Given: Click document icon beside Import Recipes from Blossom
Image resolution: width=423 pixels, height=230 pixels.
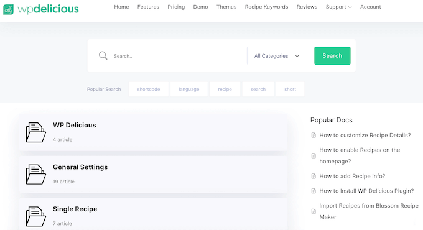Looking at the screenshot, I should point(314,211).
